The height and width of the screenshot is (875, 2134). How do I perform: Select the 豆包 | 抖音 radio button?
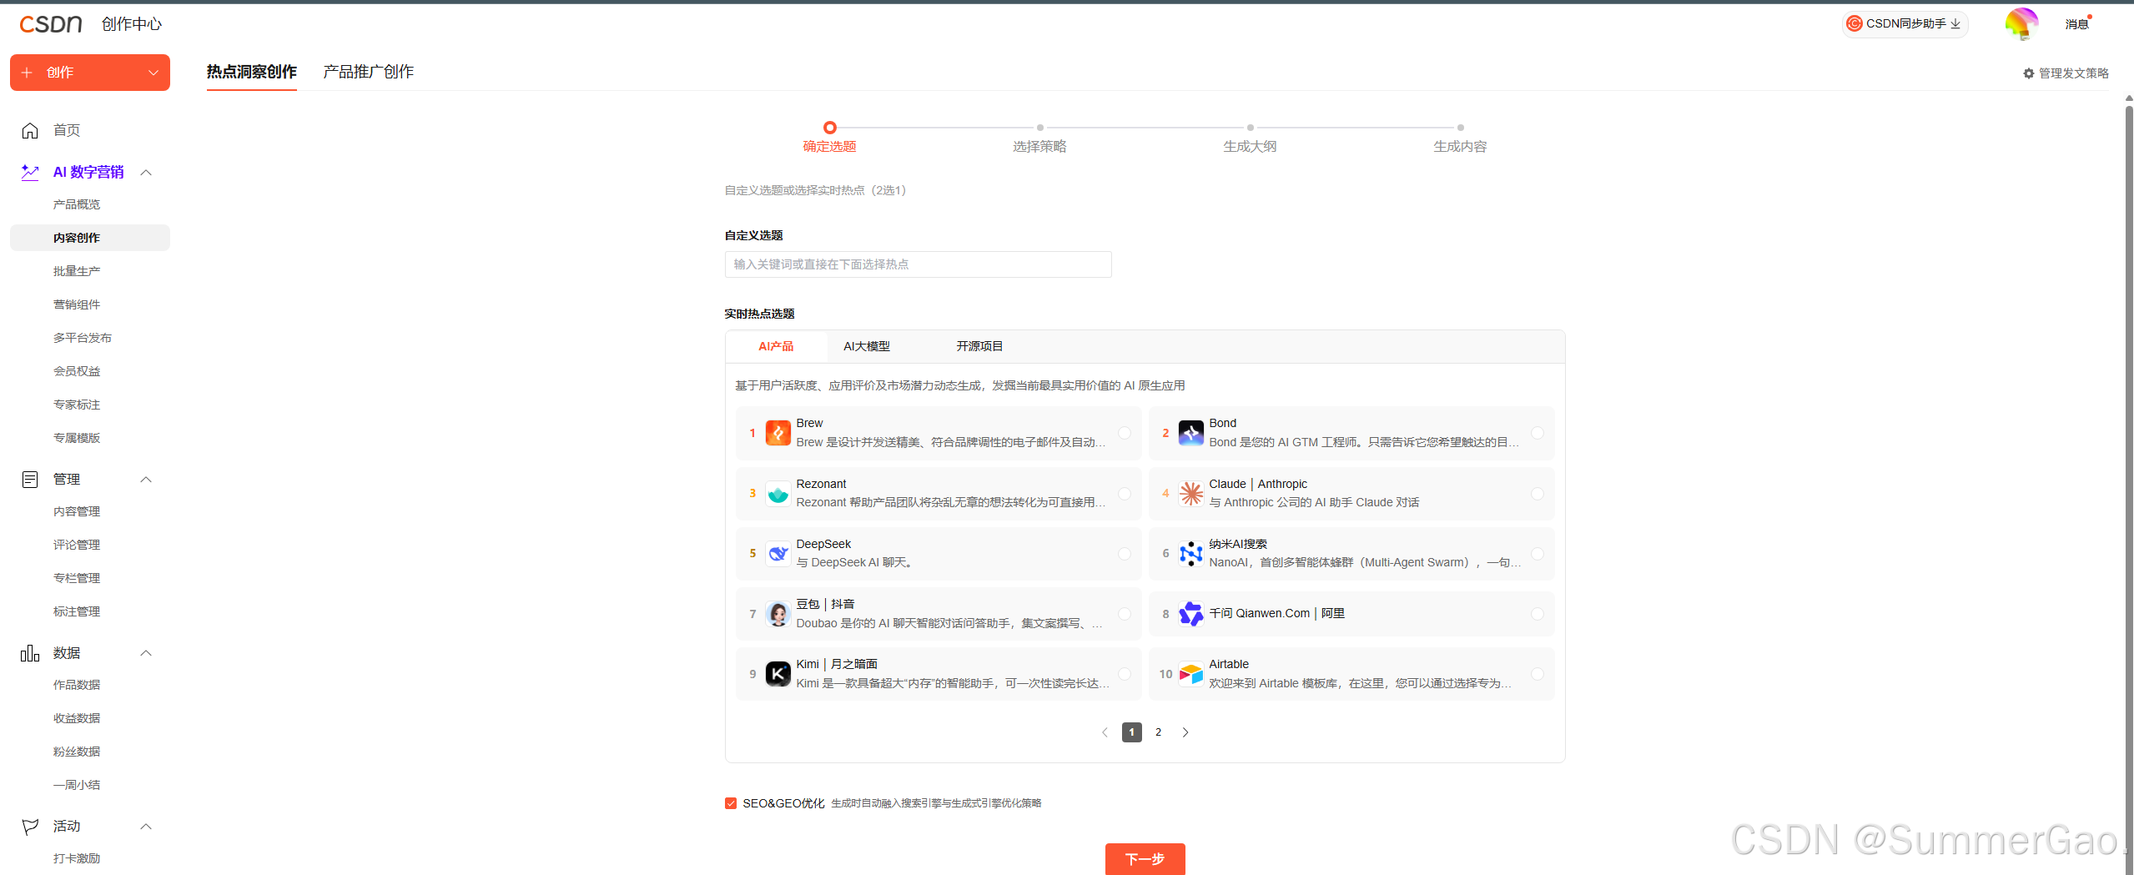(x=1125, y=614)
